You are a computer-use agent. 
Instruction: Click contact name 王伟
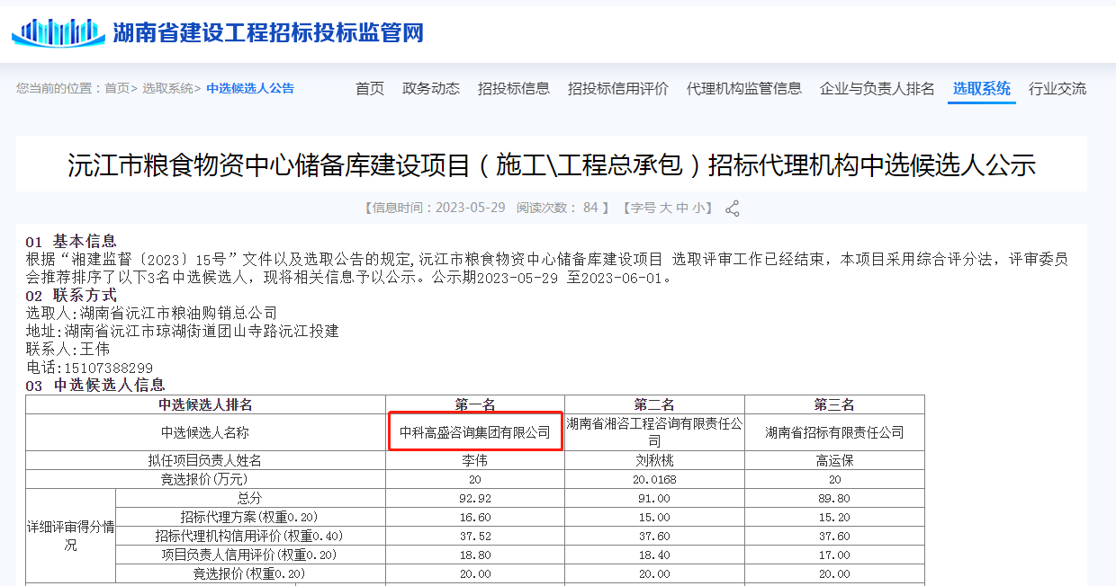[94, 350]
